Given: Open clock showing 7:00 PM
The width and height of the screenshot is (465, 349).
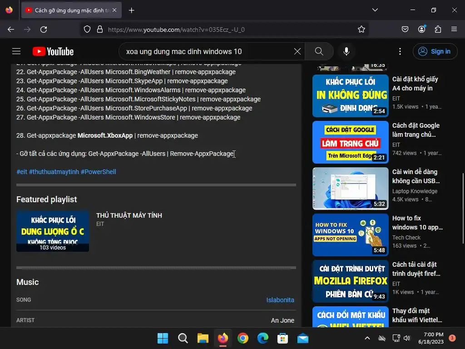Looking at the screenshot, I should click(x=431, y=338).
